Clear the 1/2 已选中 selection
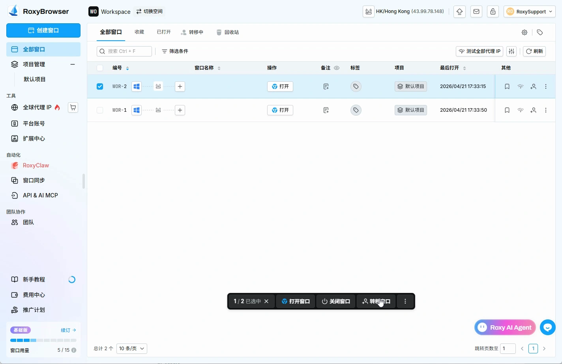562x364 pixels. (266, 301)
